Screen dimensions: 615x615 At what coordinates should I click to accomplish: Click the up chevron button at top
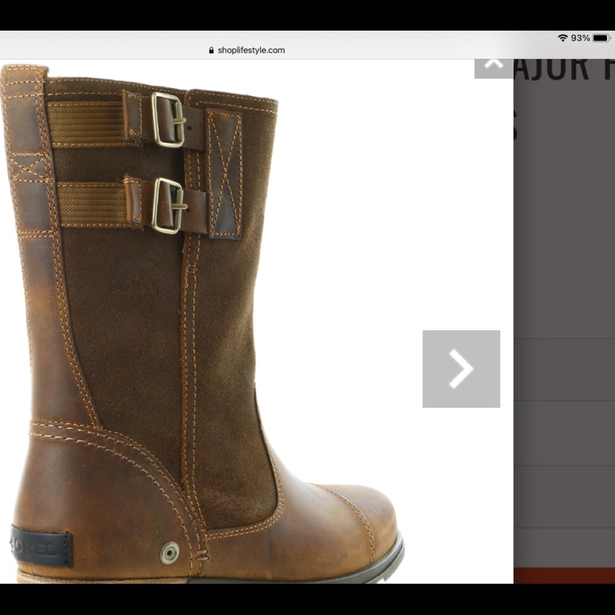pos(494,68)
